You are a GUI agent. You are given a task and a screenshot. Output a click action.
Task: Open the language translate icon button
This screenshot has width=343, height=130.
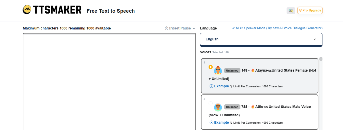(x=291, y=10)
